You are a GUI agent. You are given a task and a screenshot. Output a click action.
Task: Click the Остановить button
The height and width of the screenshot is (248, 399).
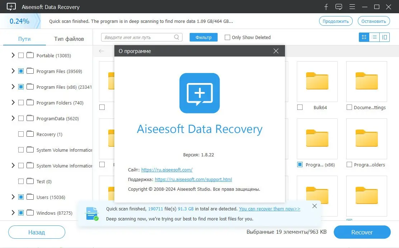(374, 21)
